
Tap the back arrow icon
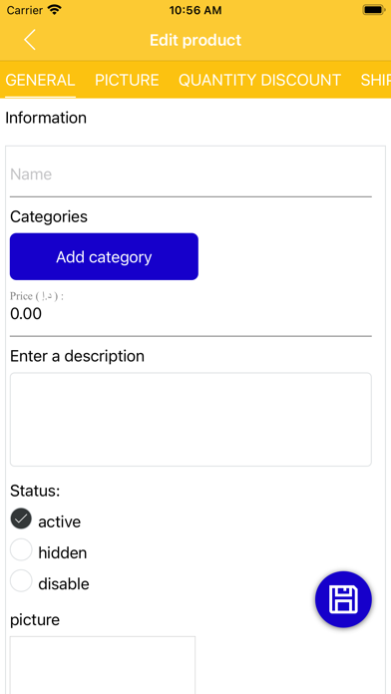(x=30, y=40)
